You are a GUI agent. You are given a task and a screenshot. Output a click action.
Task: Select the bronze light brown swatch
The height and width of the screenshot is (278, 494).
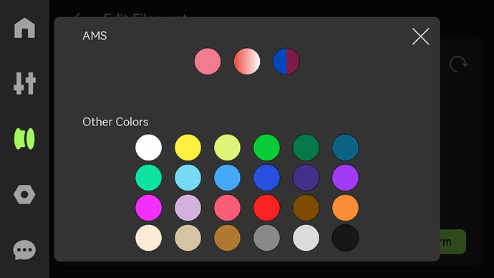pyautogui.click(x=227, y=238)
